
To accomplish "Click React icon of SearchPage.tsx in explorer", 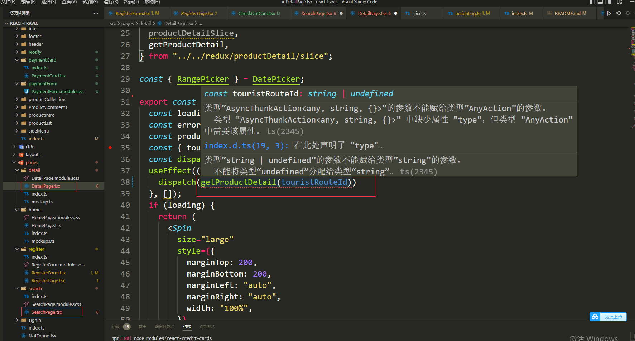I will [x=27, y=312].
